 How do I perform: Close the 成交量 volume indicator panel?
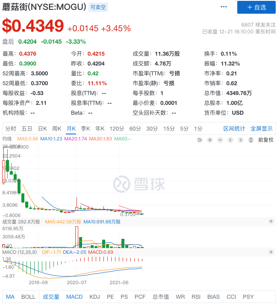click(271, 221)
